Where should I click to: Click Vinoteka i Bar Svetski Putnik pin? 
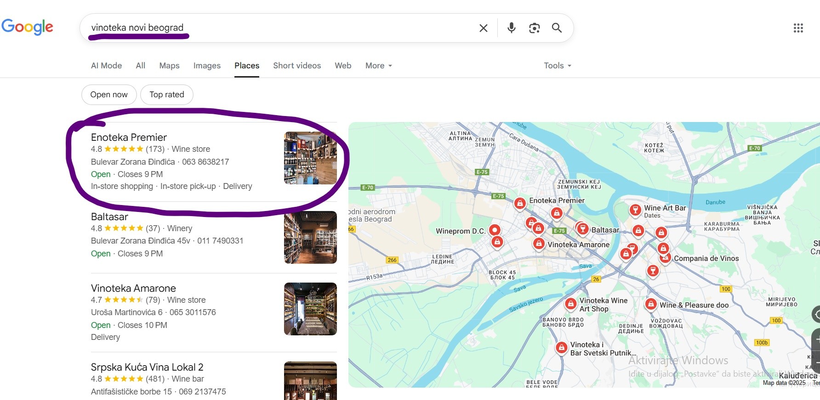click(561, 348)
